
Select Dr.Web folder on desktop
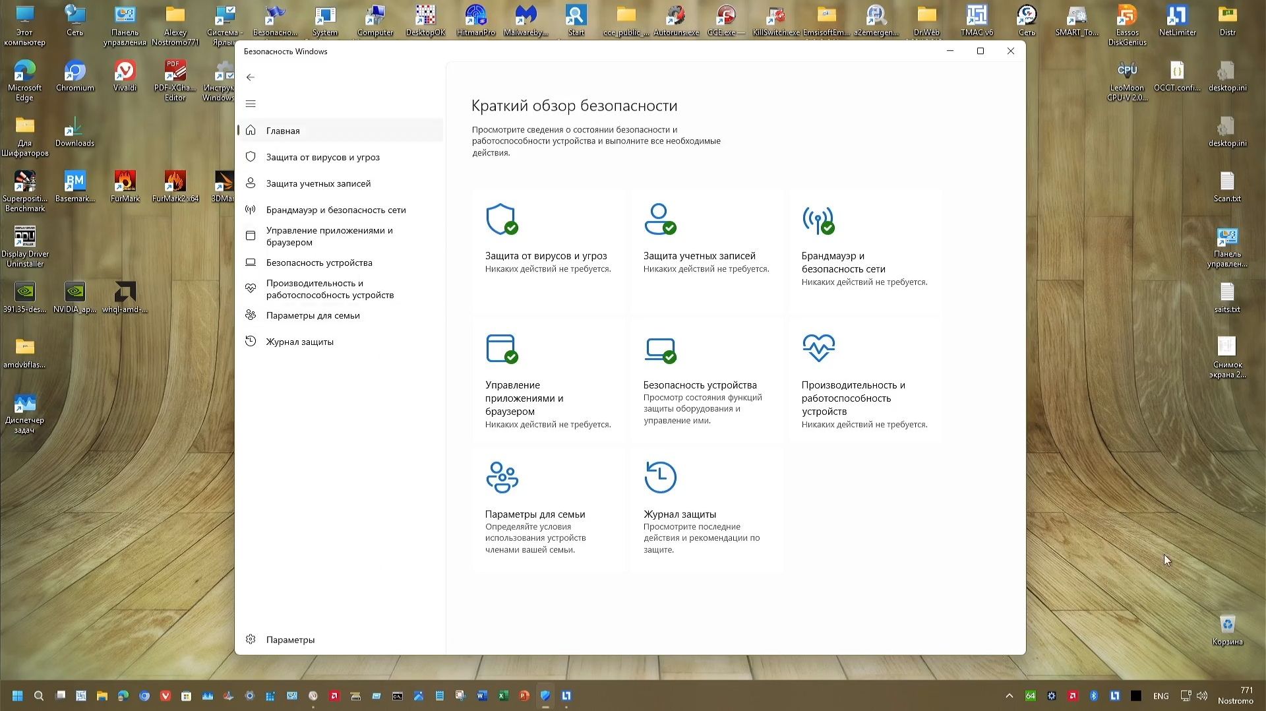tap(926, 21)
